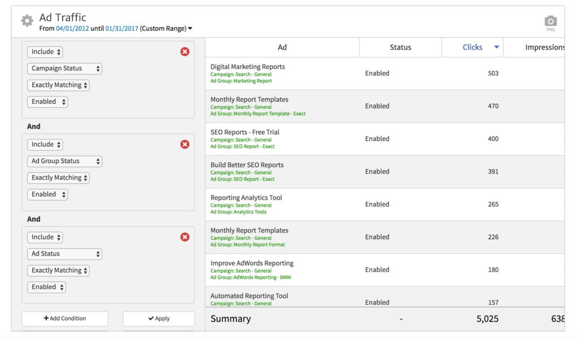Remove the Campaign Status filter condition
Screen dimensions: 578x338
pos(185,52)
